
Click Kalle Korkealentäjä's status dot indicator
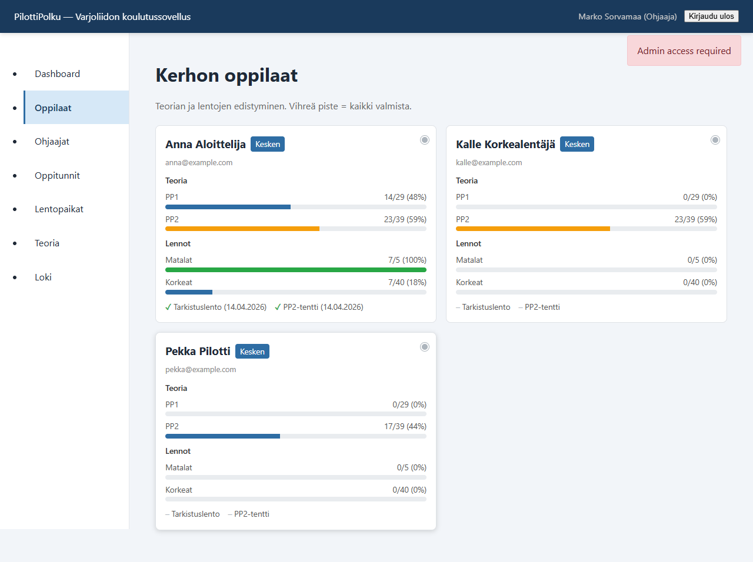point(715,140)
